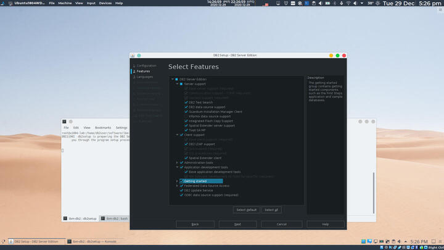Enable Informix data source support checkbox
Viewport: 444px width, 250px height.
coord(186,116)
